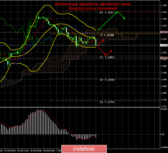This screenshot has width=168, height=153.
Task: Click the 1.3300 price scale value
Action: 164,19
